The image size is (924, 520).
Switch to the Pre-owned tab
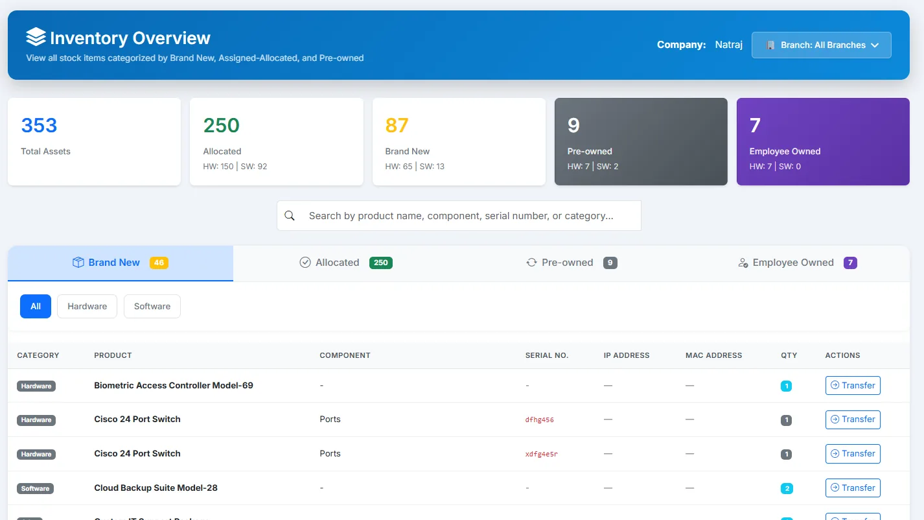click(x=572, y=263)
